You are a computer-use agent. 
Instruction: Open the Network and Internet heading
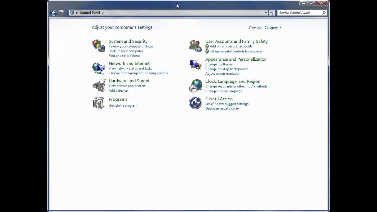(129, 63)
